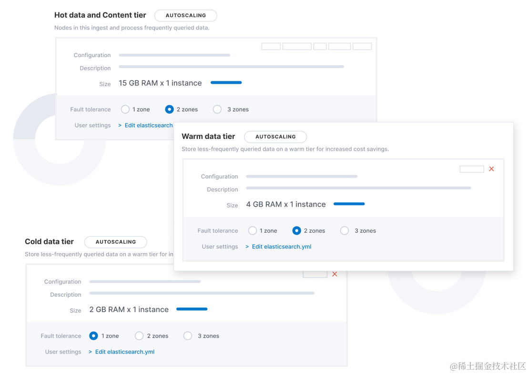529x374 pixels.
Task: Select 3 zones for the Hot data tier
Action: 217,109
